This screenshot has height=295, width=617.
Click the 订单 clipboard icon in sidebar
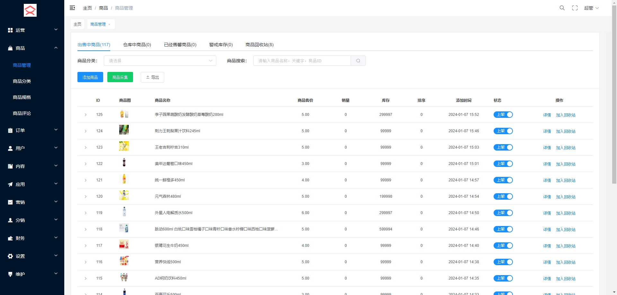(x=10, y=130)
